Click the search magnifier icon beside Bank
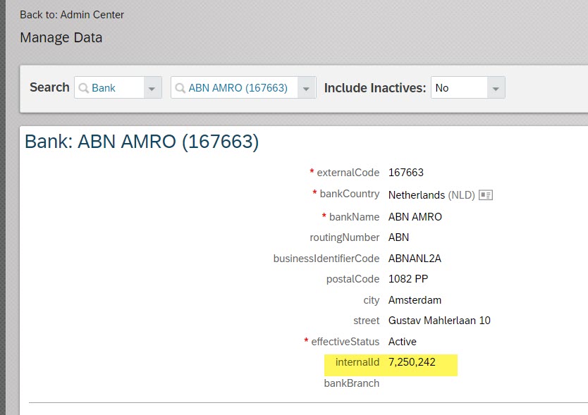588x415 pixels. [x=83, y=88]
